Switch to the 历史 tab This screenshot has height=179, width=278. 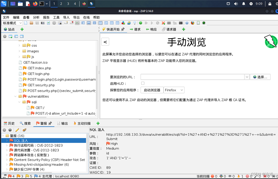coord(9,124)
